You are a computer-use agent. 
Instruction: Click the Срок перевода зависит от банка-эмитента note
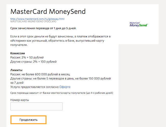click(62, 93)
